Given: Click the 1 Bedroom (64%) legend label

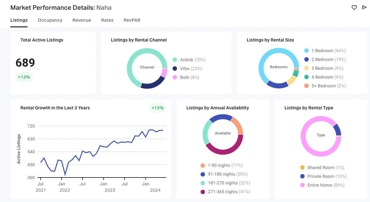Looking at the screenshot, I should [x=329, y=51].
